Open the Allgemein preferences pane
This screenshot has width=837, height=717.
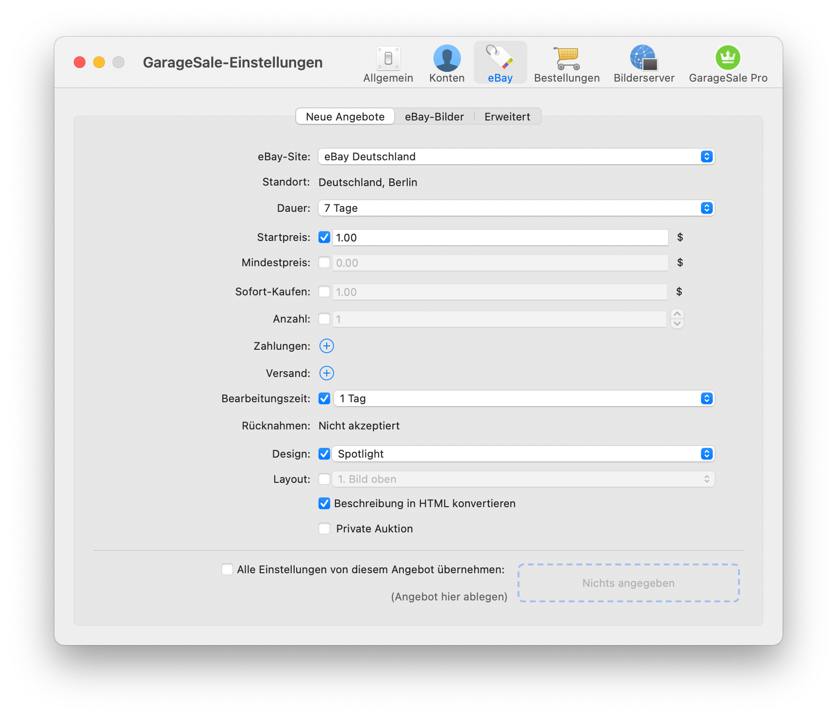pos(388,64)
